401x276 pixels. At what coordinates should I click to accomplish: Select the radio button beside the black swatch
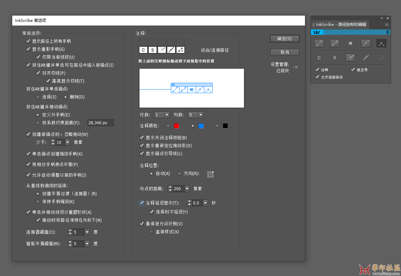coord(218,126)
